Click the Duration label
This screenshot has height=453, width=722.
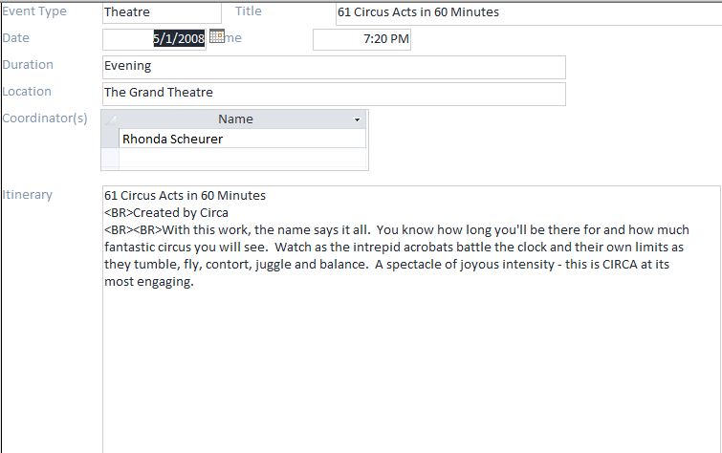(28, 64)
